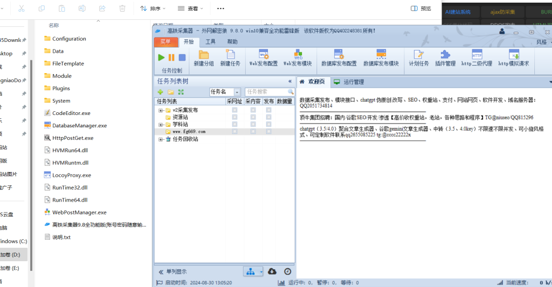Image resolution: width=552 pixels, height=287 pixels.
Task: Click the Rename icon in File Explorer toolbar
Action: pos(82,9)
